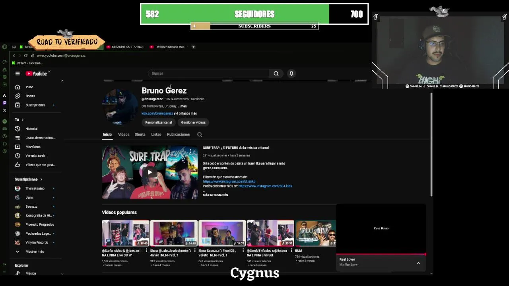
Task: Open Ver más tarde list
Action: click(x=36, y=156)
